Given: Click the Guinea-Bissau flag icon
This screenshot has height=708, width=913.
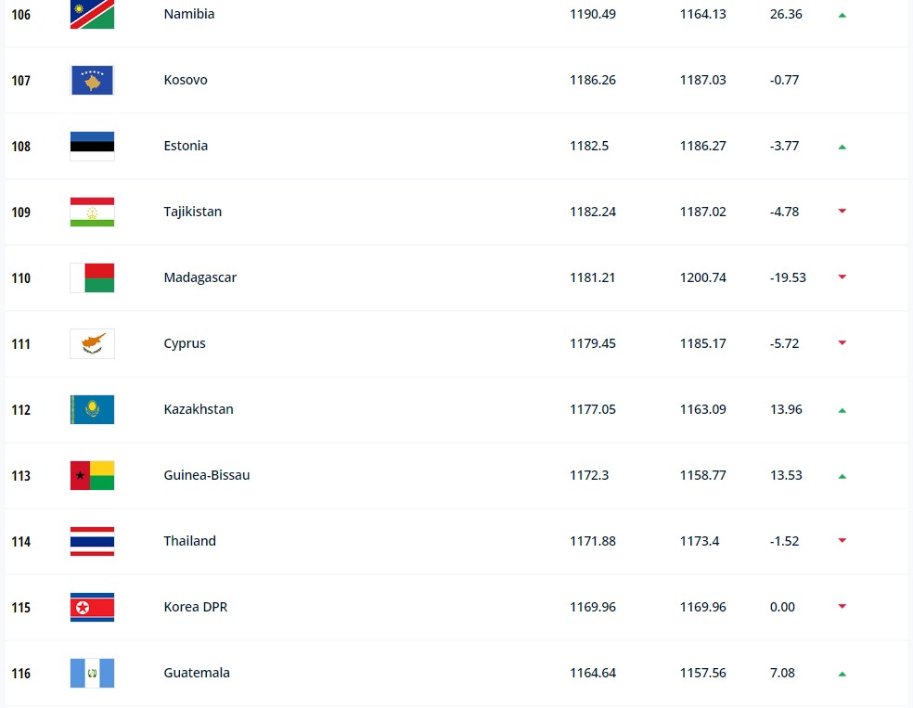Looking at the screenshot, I should click(x=92, y=475).
